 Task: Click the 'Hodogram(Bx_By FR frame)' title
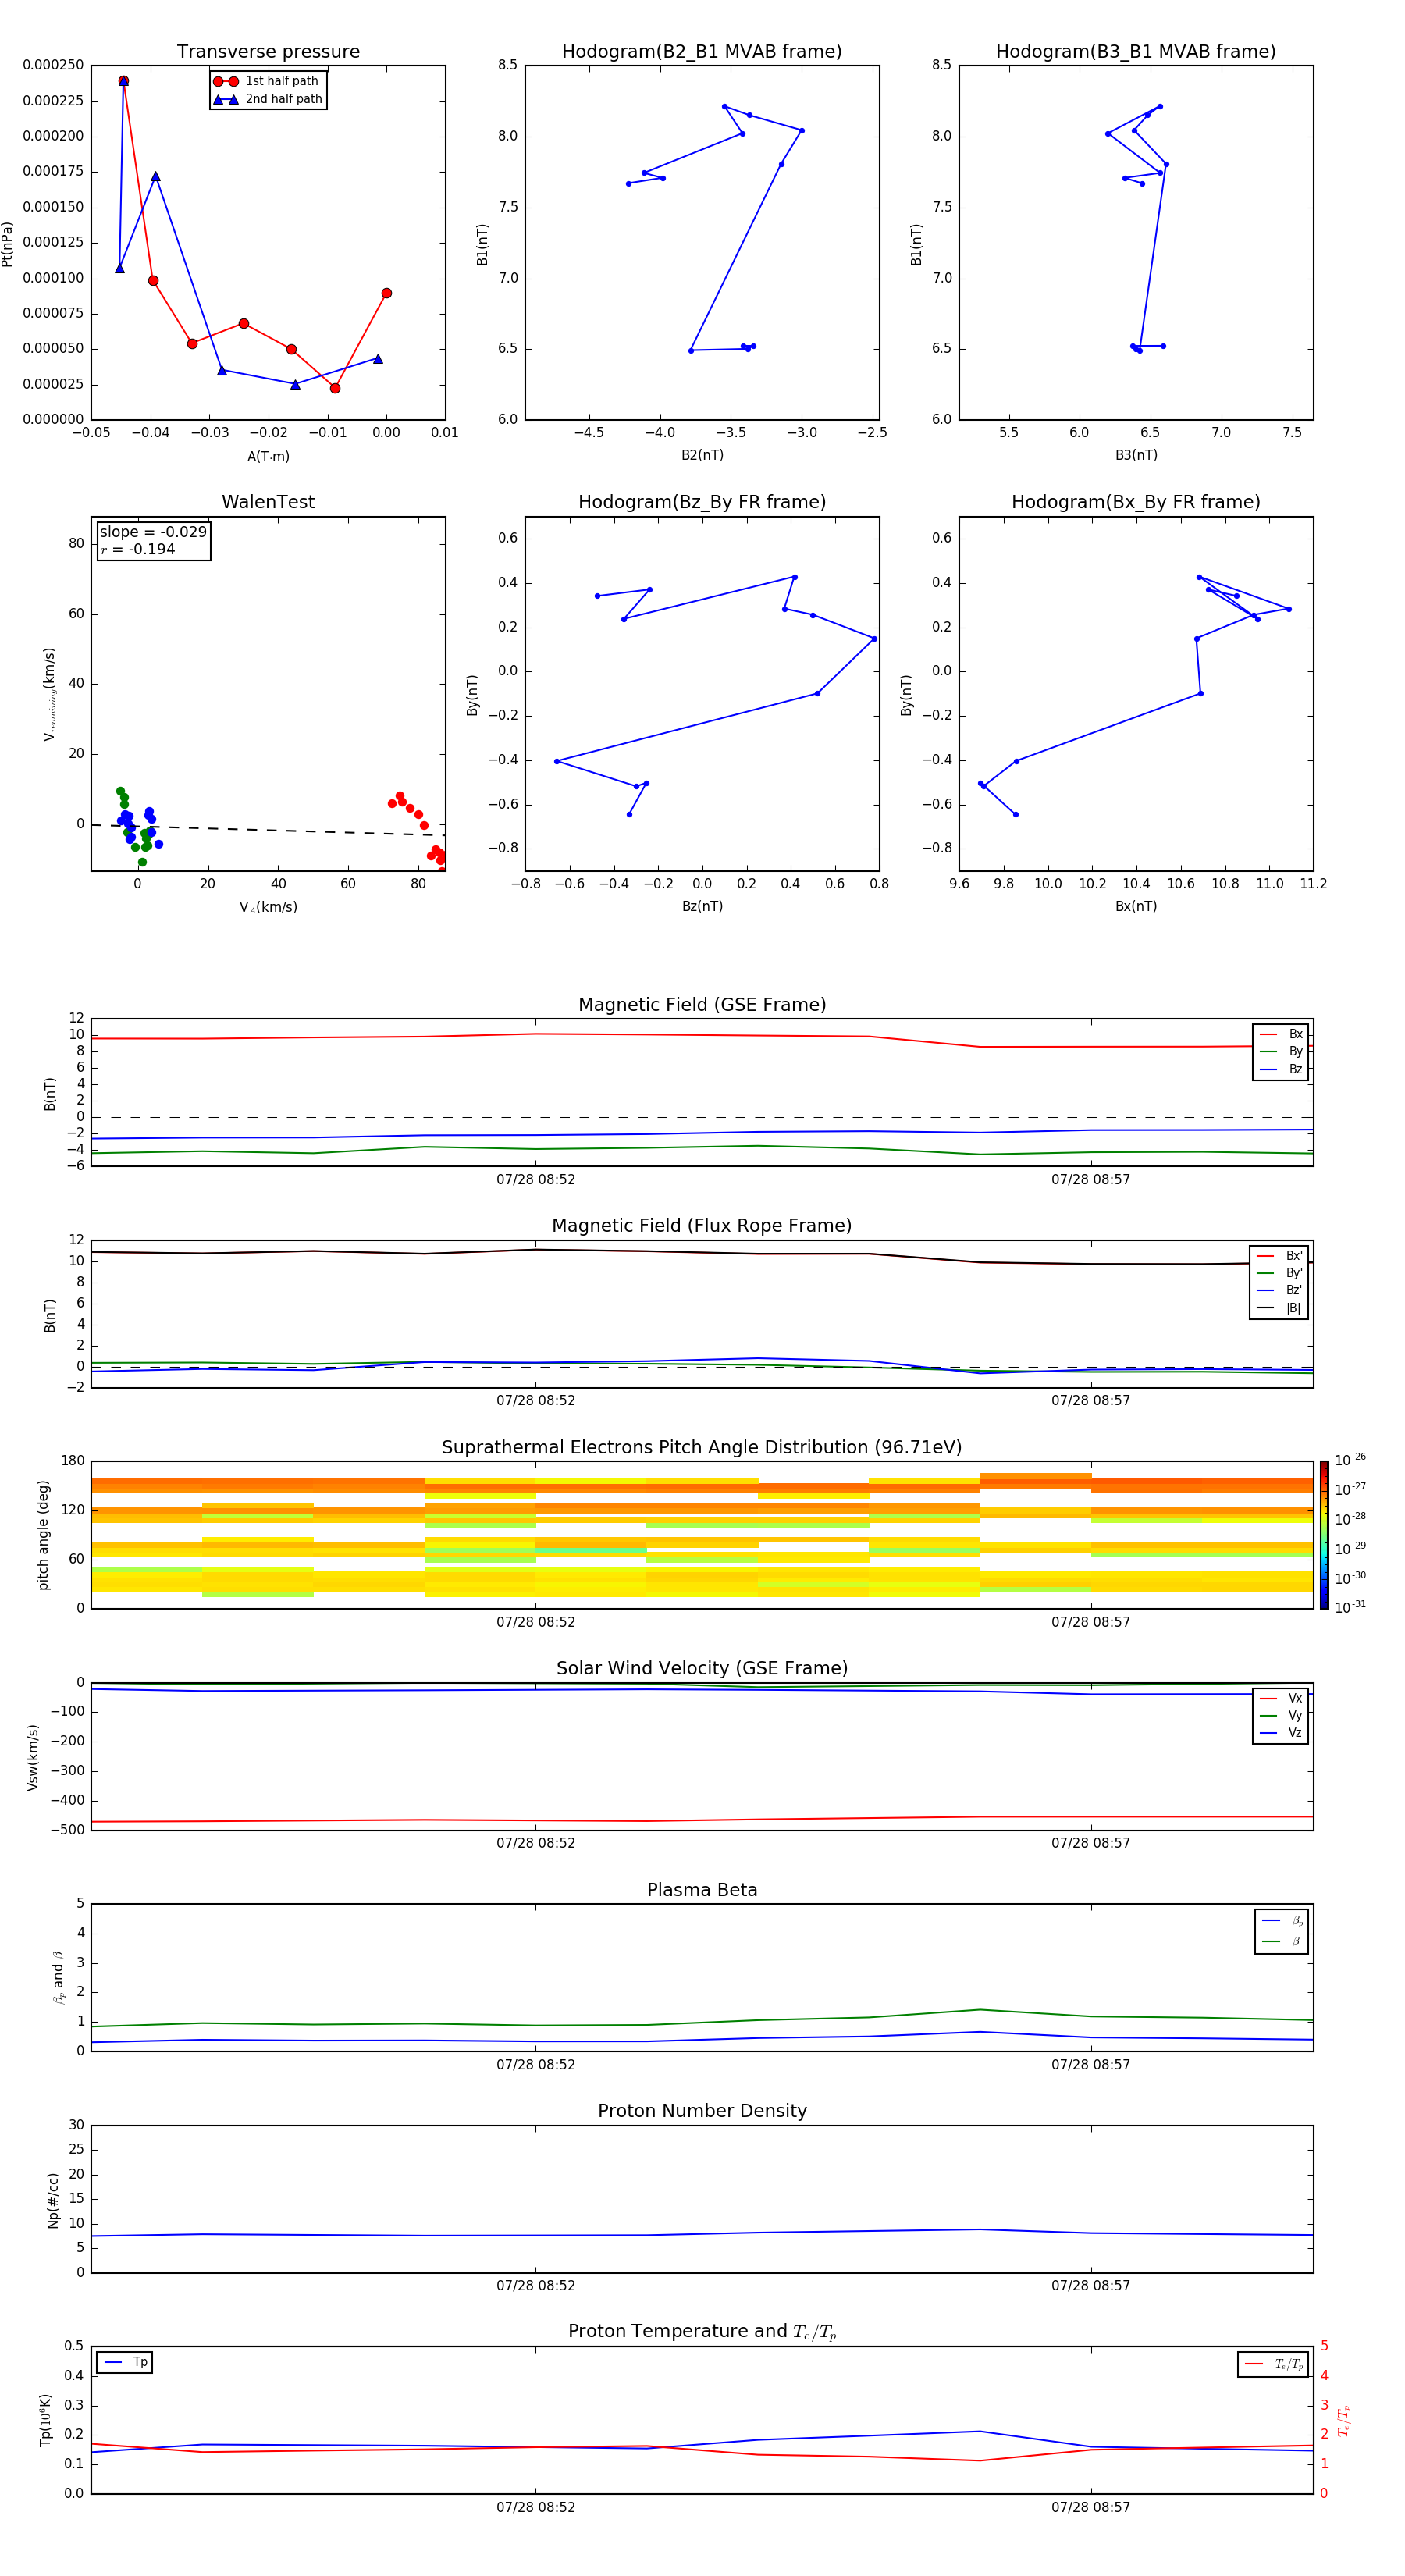(x=1136, y=502)
